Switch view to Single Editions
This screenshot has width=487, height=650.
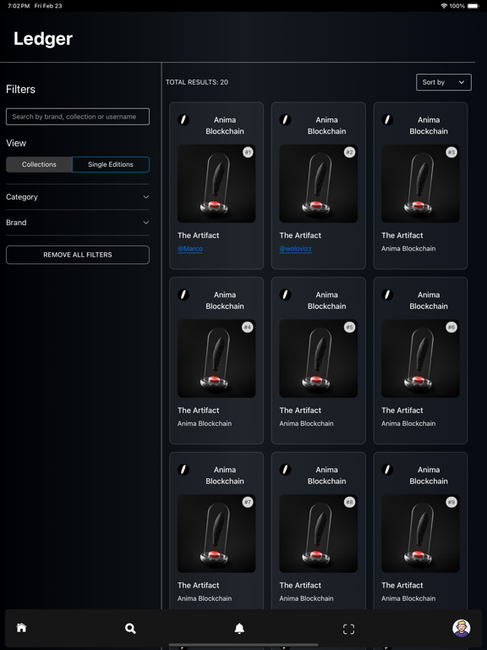click(111, 164)
